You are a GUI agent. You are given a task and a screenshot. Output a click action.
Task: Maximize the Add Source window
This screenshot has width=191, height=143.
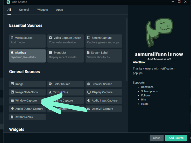coord(179,2)
